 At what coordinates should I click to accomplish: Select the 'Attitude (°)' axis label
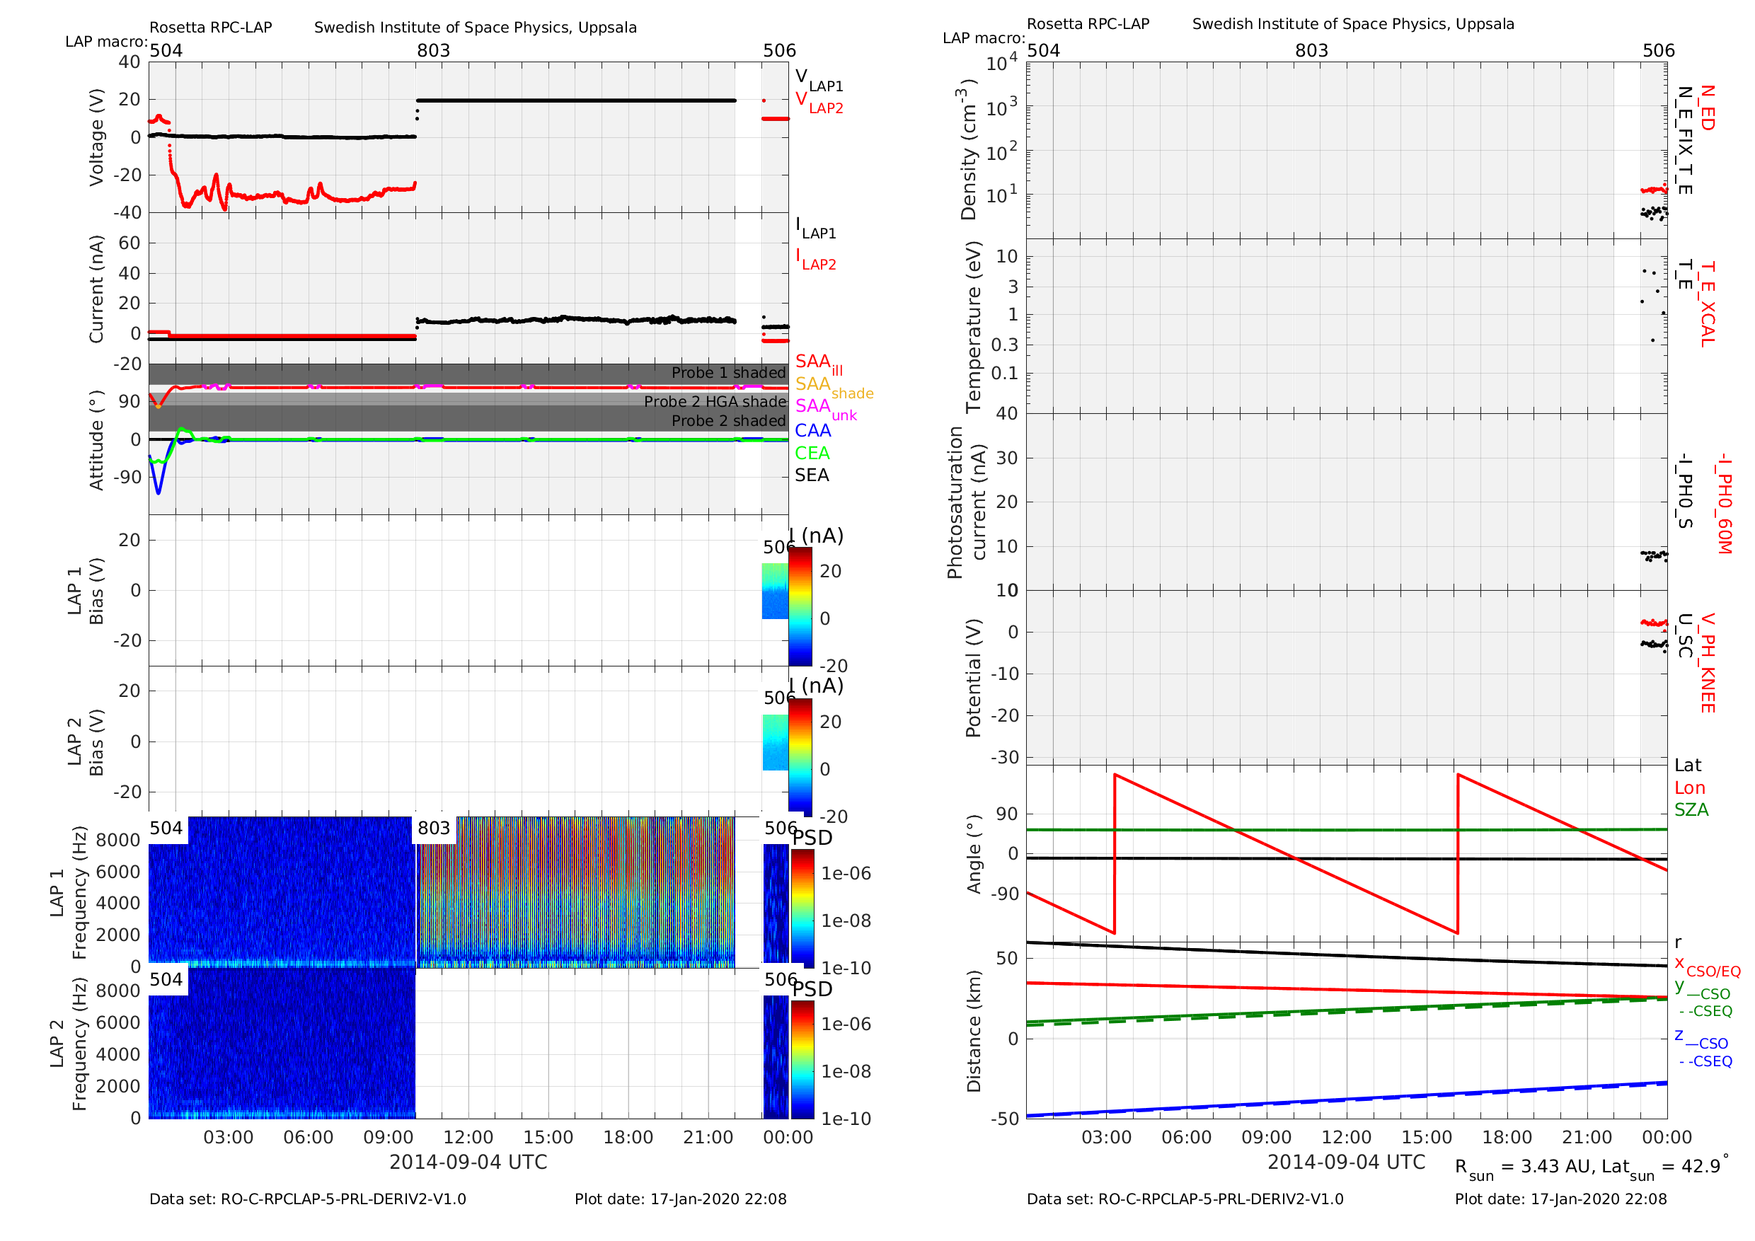(96, 440)
